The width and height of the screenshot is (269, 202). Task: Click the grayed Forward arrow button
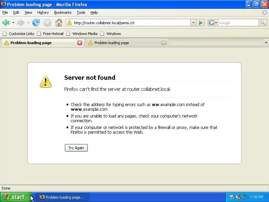21,23
